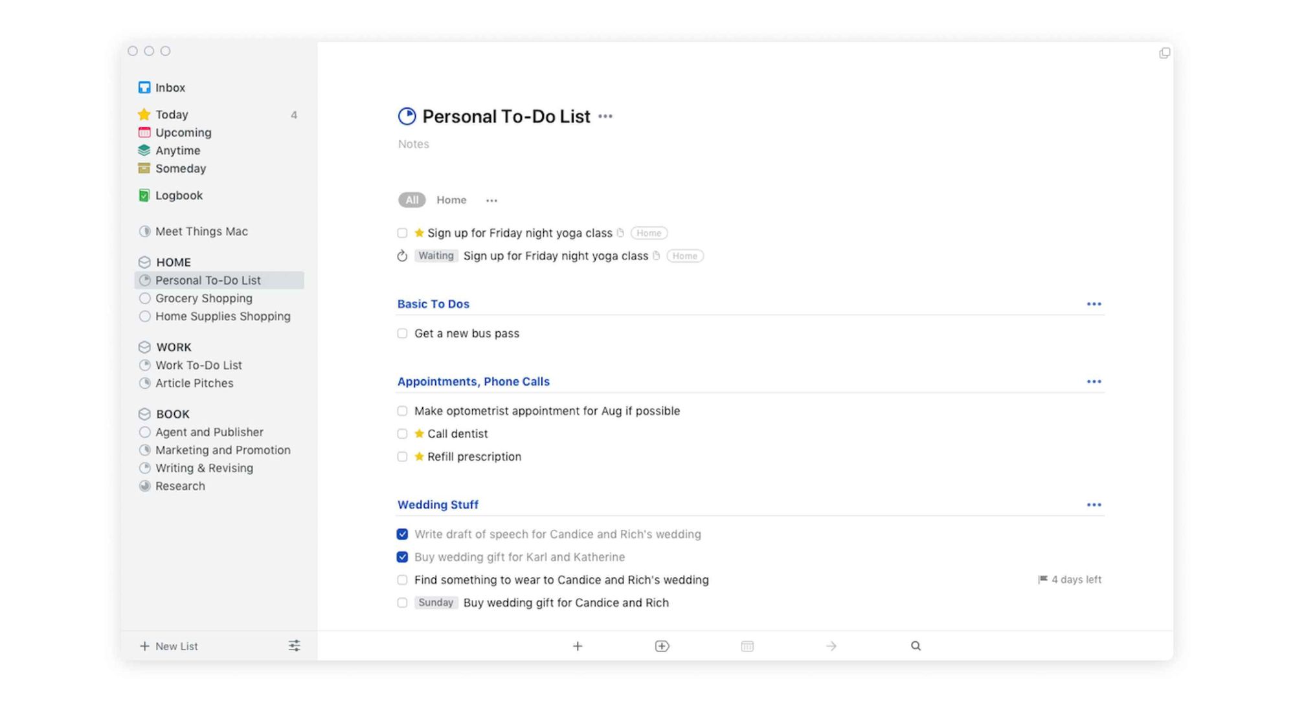Viewport: 1295px width, 704px height.
Task: Expand the Wedding Stuff section options
Action: 1094,505
